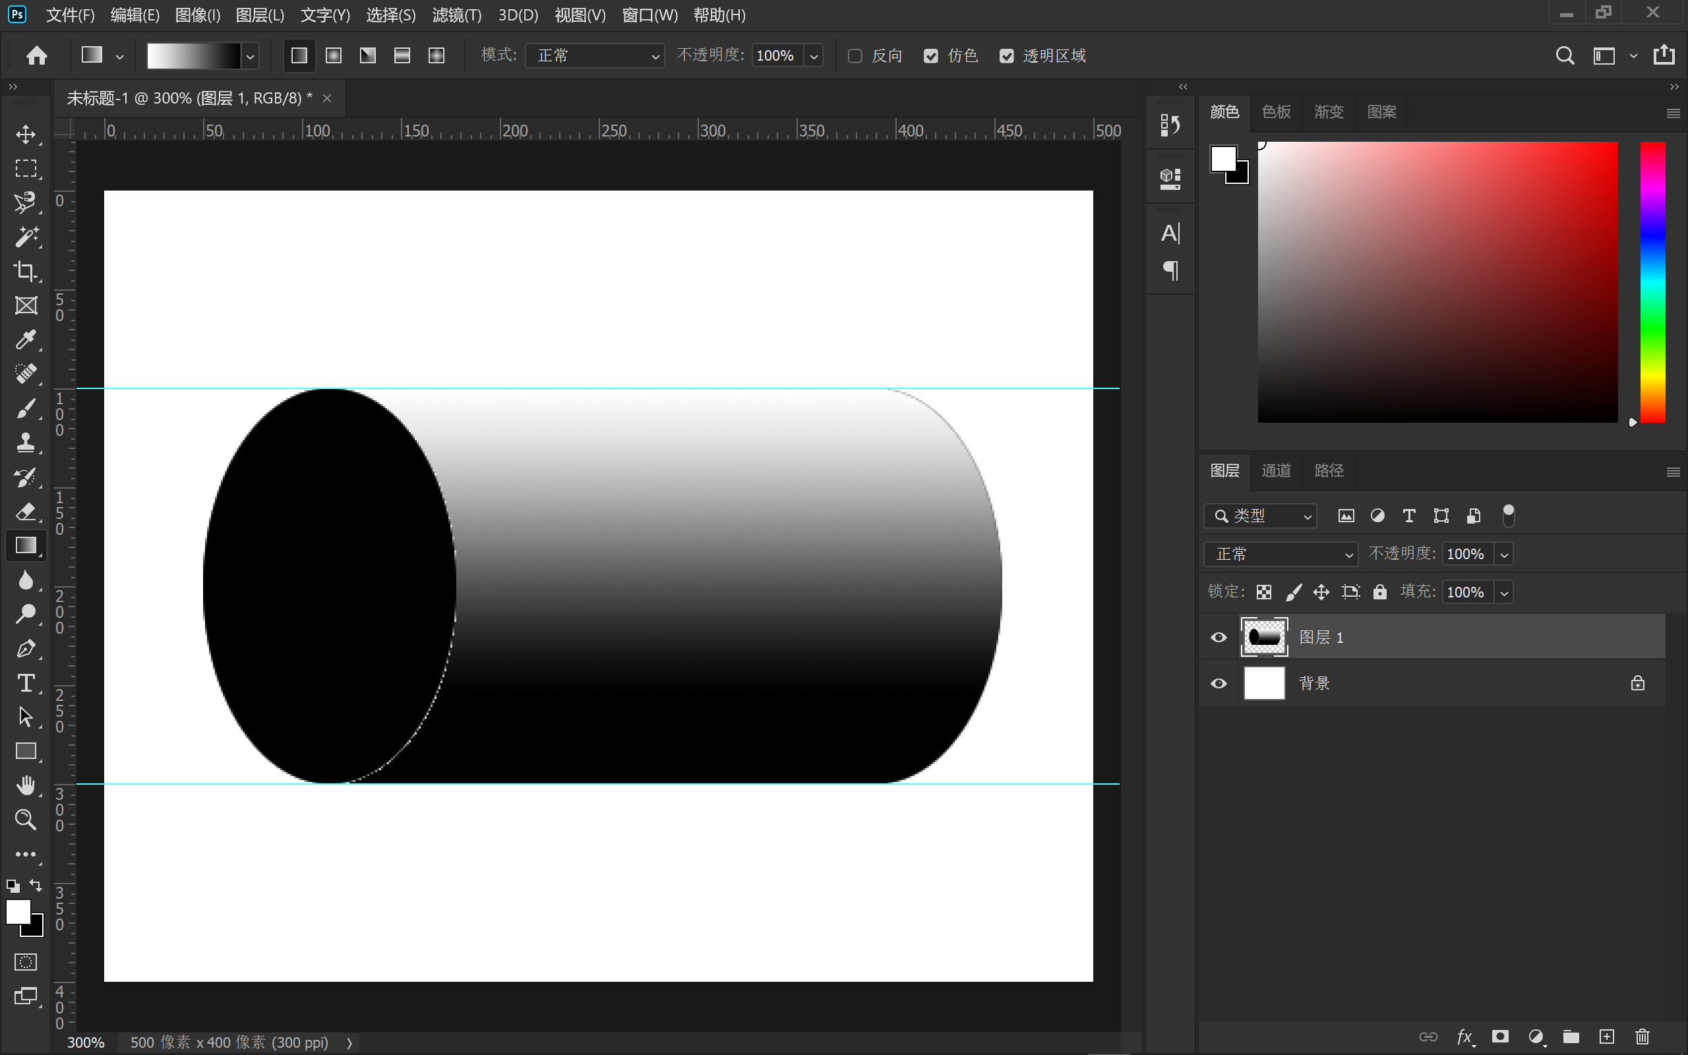Select the Hand tool
Screen dimensions: 1688x1055
tap(26, 786)
